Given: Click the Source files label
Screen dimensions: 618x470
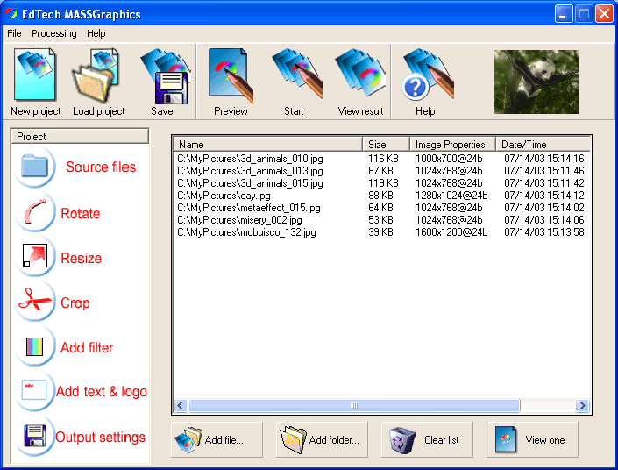Looking at the screenshot, I should click(101, 167).
